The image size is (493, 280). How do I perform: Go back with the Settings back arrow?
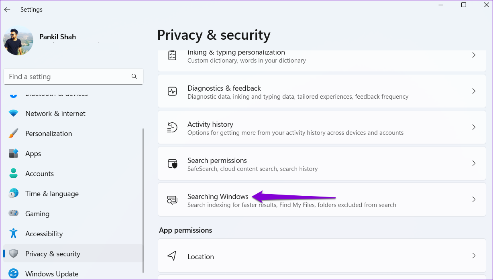tap(7, 10)
